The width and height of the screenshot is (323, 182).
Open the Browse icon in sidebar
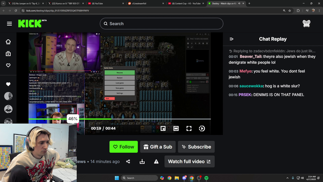pyautogui.click(x=8, y=54)
